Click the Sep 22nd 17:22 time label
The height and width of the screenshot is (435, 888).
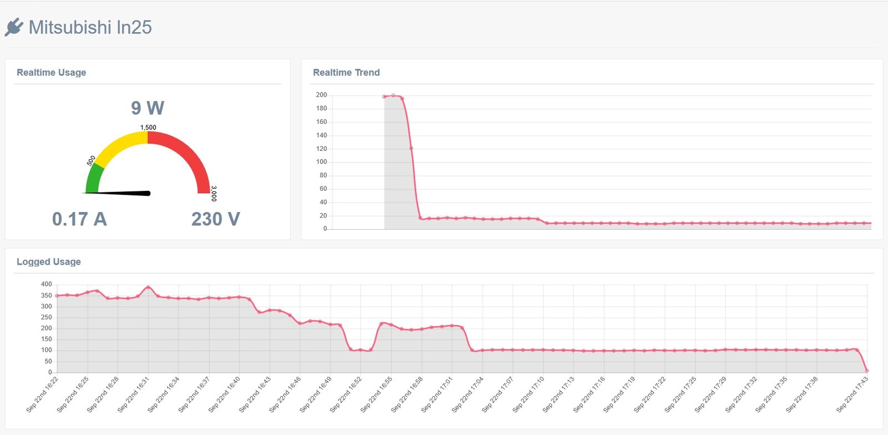[650, 394]
